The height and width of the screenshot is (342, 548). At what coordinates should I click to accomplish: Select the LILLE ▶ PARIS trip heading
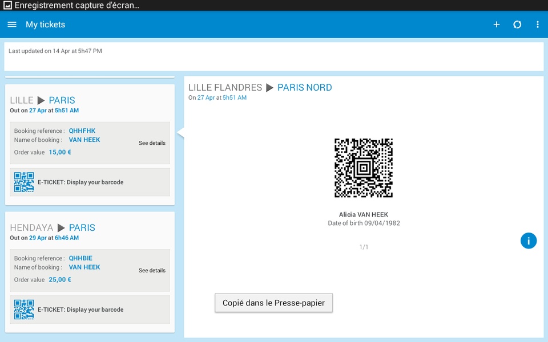coord(42,100)
